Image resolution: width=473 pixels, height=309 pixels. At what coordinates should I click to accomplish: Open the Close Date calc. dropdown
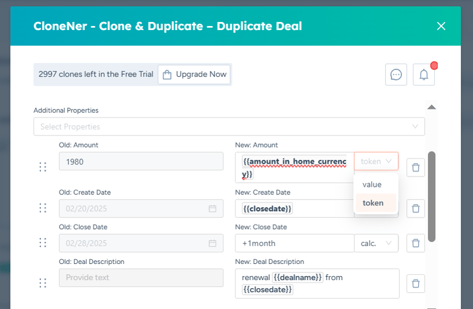point(376,243)
